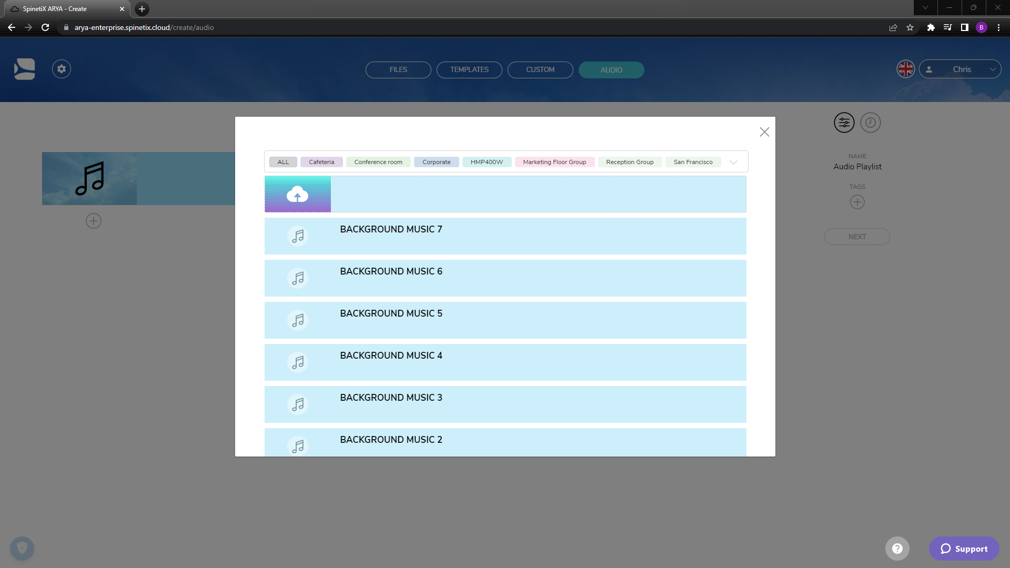
Task: Switch to the FILES tab
Action: [398, 69]
